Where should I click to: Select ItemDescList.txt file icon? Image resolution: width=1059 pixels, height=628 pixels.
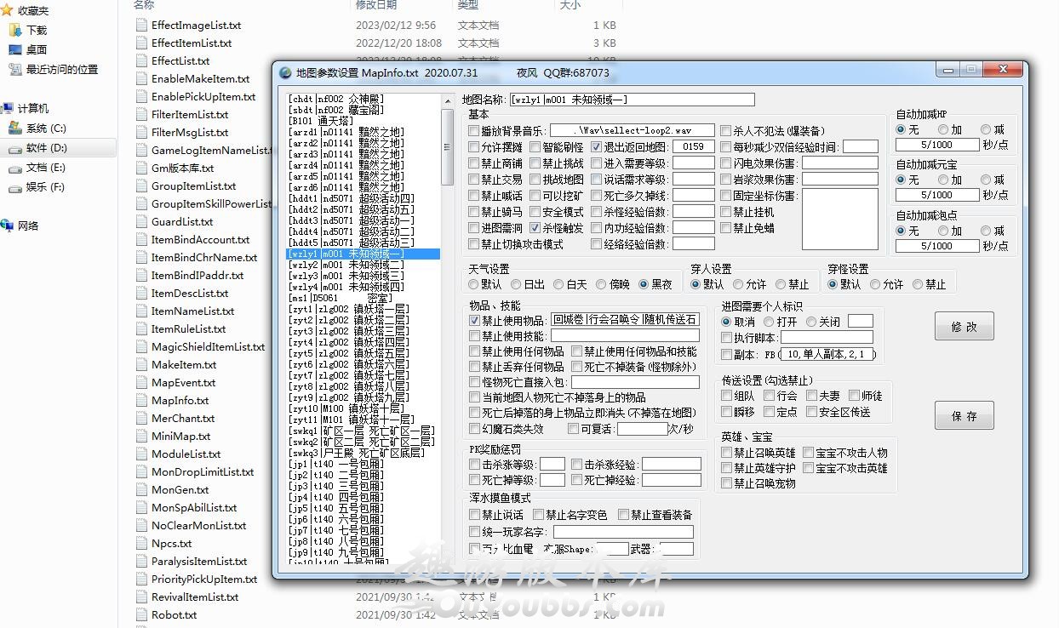[x=141, y=293]
